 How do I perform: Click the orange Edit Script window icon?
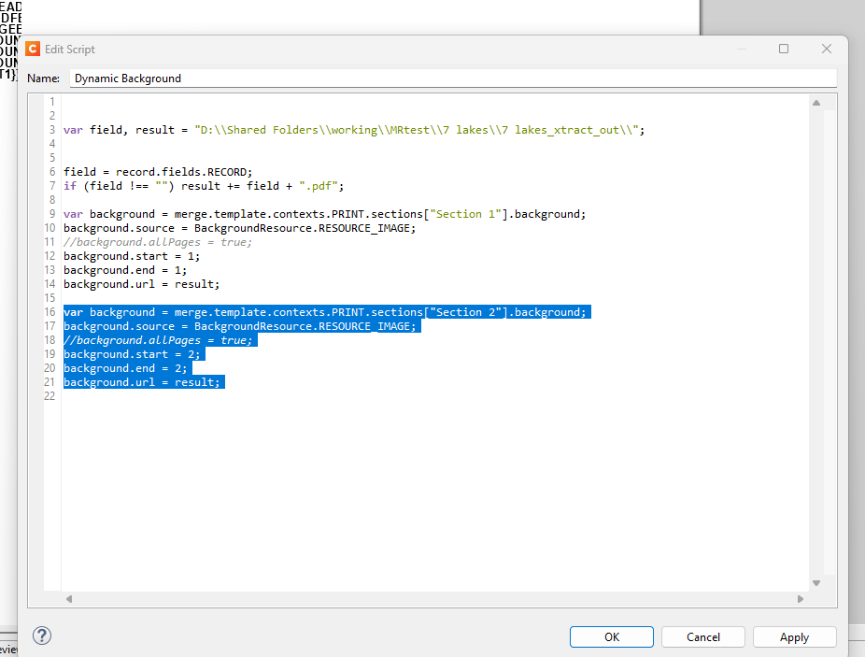[x=33, y=49]
